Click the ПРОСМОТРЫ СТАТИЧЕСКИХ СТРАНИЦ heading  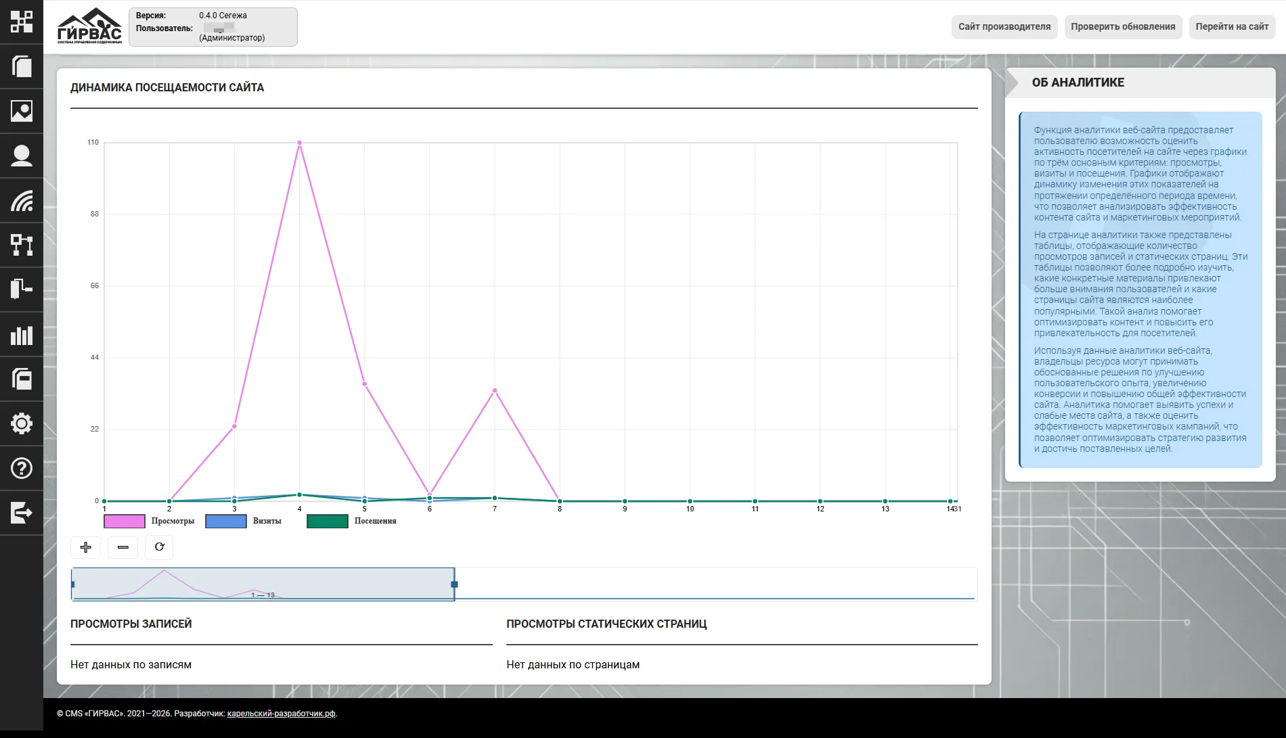click(606, 624)
